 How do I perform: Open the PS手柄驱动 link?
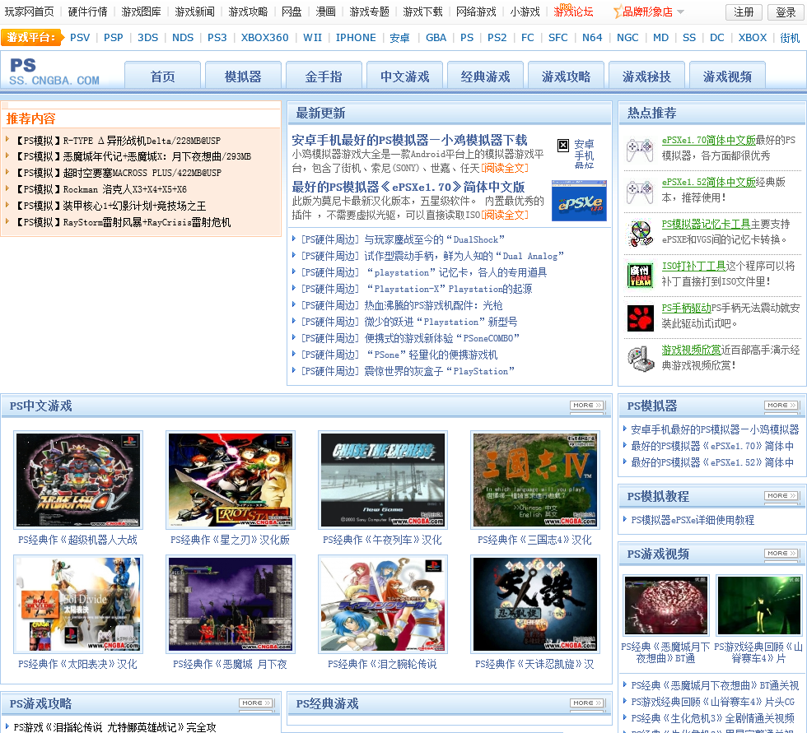[x=687, y=308]
